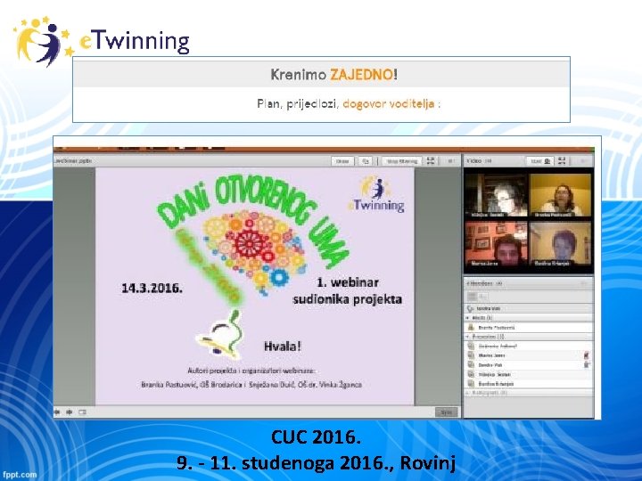Image resolution: width=642 pixels, height=481 pixels.
Task: Select the first presenter row under Presenters
Action: (x=529, y=346)
